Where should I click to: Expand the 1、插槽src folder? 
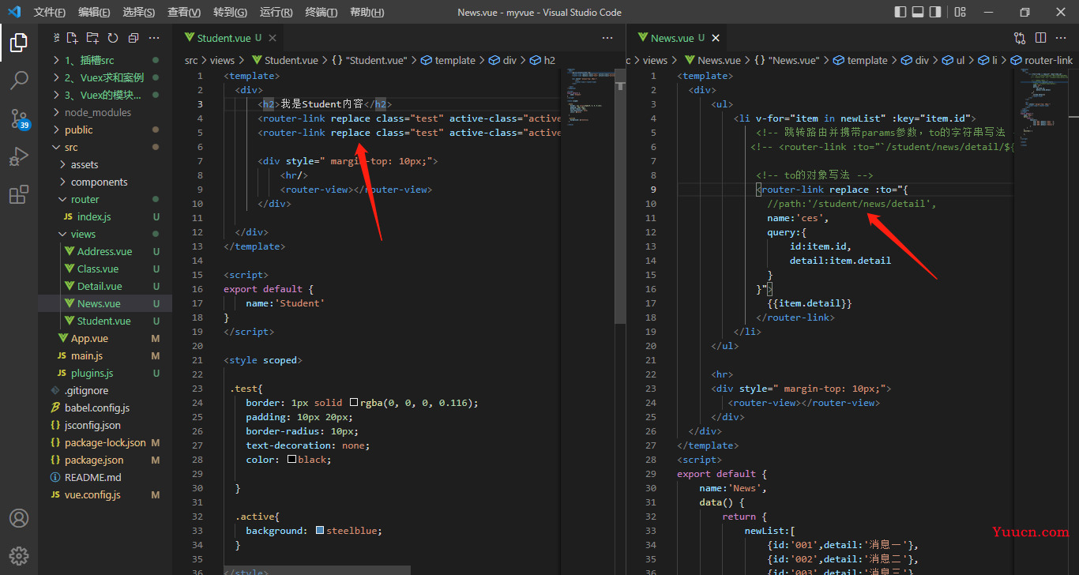point(105,60)
